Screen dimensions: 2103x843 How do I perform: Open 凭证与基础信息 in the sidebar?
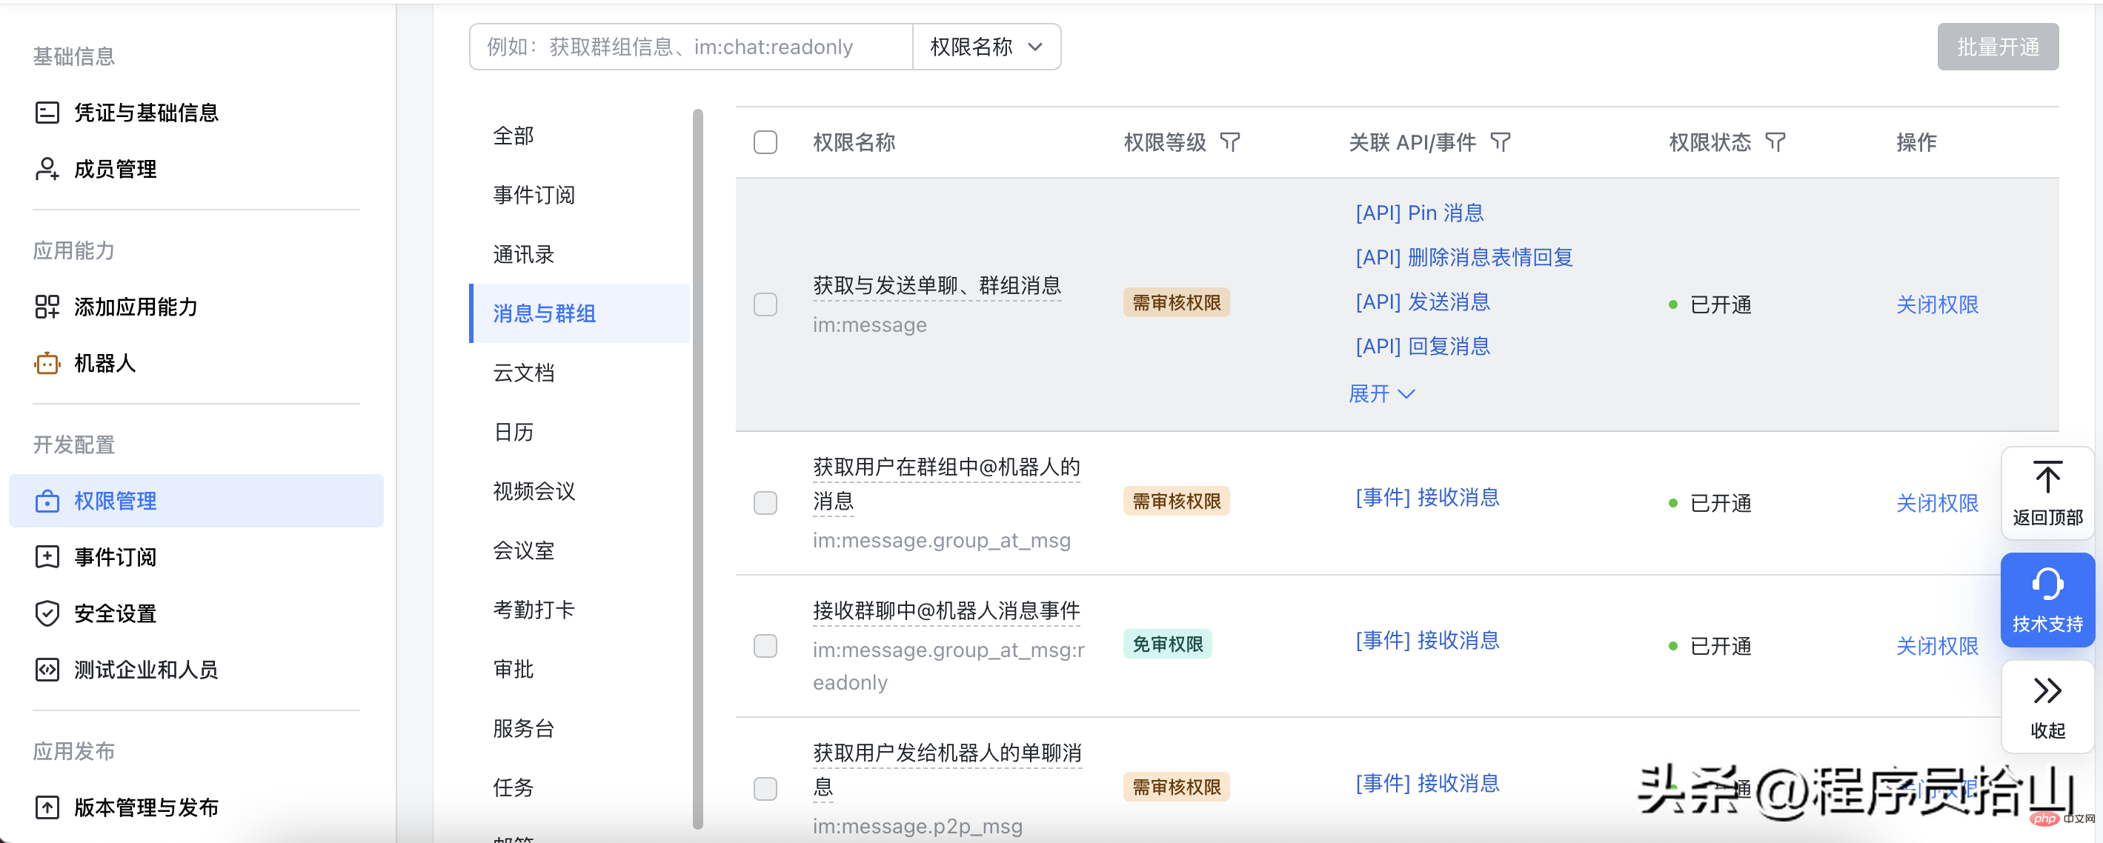click(145, 113)
